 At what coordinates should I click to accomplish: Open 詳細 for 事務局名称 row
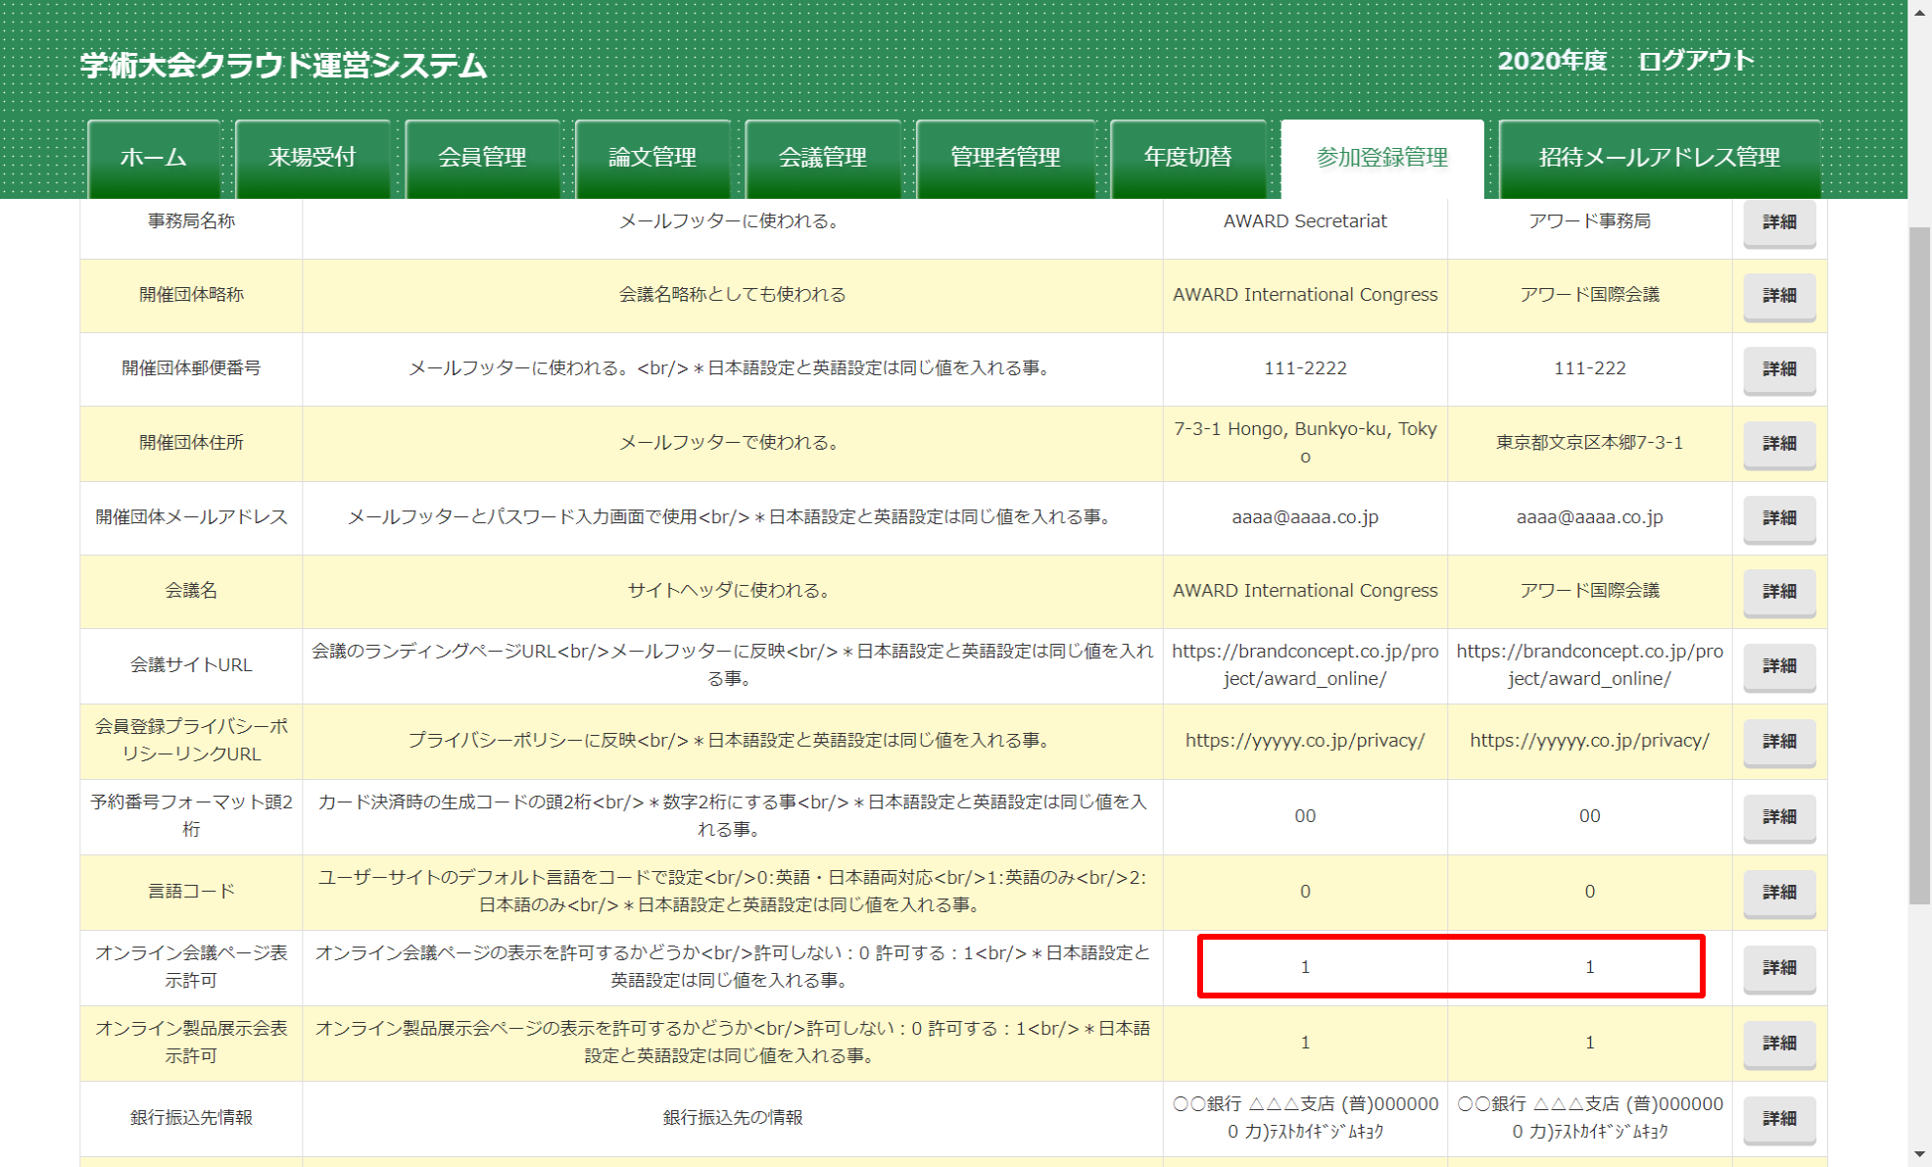[1778, 222]
